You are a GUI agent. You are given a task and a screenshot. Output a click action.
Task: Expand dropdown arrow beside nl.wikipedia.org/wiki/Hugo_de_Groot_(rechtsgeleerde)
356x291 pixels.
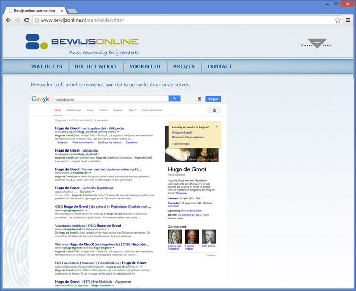tap(118, 132)
